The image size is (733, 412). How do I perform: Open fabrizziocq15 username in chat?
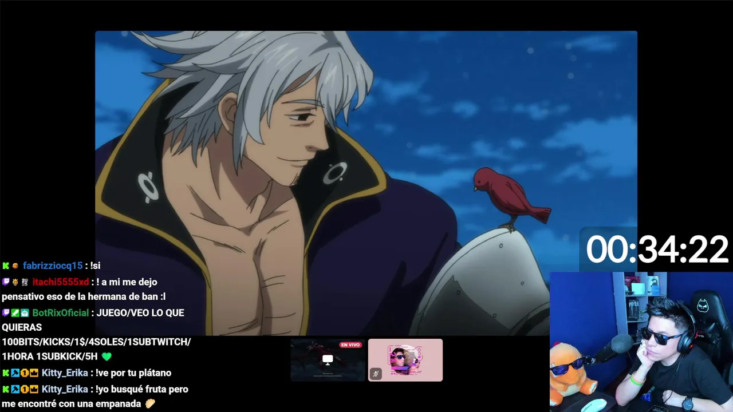(x=53, y=266)
